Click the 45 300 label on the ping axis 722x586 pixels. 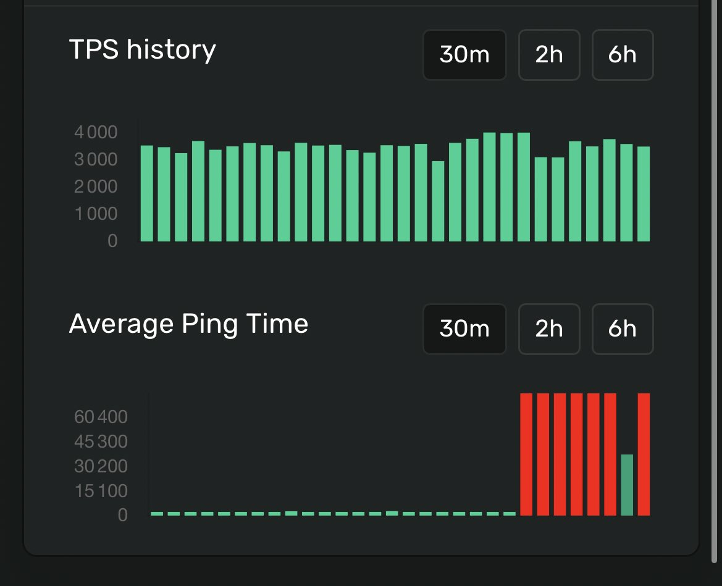tap(101, 442)
